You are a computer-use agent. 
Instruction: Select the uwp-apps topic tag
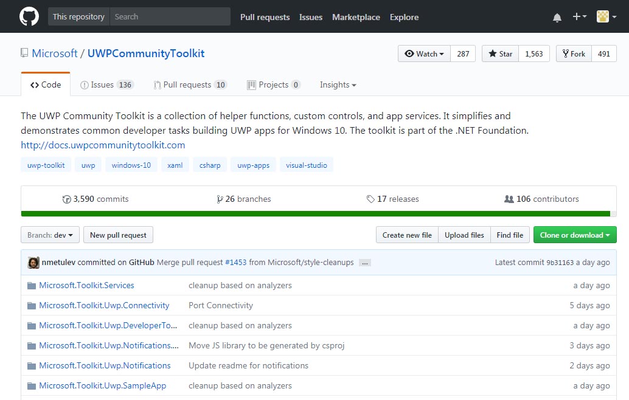[x=253, y=165]
